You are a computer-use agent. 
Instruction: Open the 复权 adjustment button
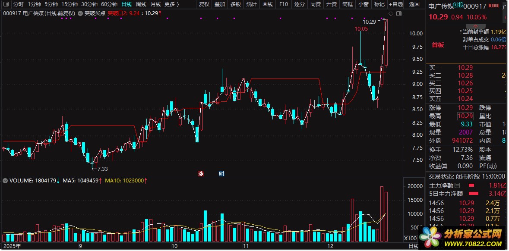tap(204, 4)
